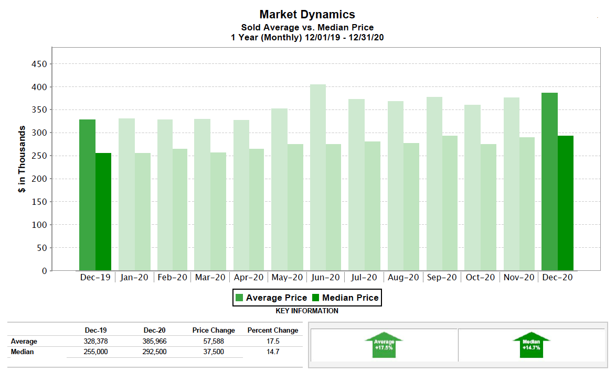Viewport: 616px width, 373px height.
Task: Click the Median row label in table
Action: pos(23,352)
